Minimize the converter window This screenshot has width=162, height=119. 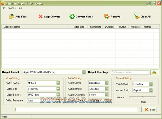[x=149, y=3]
